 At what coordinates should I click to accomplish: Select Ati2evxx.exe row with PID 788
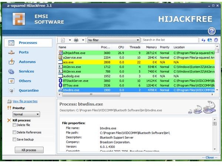click(x=137, y=72)
